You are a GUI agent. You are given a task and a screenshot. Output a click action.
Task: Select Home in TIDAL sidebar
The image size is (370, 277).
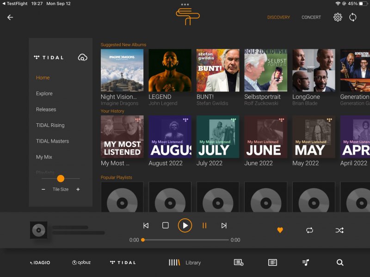click(x=43, y=78)
